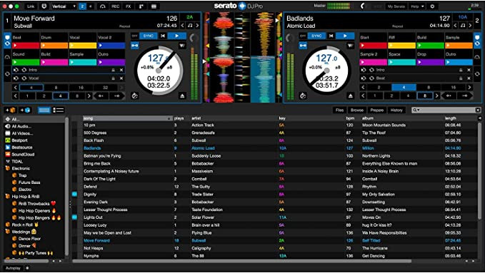Open the settings gear icon in top bar
The image size is (485, 273).
(432, 6)
